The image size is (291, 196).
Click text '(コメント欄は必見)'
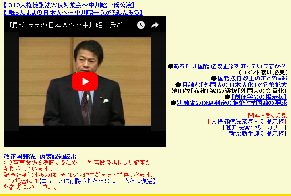click(x=263, y=72)
